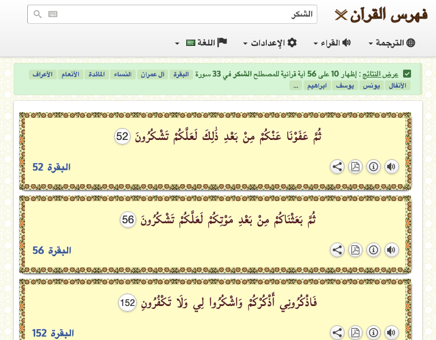Expand the القراء reciters dropdown
The image size is (436, 340).
coord(332,43)
